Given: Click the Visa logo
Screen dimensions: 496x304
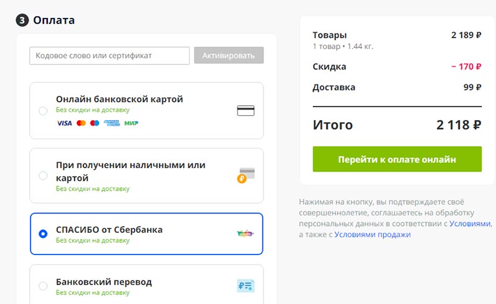Looking at the screenshot, I should (64, 123).
